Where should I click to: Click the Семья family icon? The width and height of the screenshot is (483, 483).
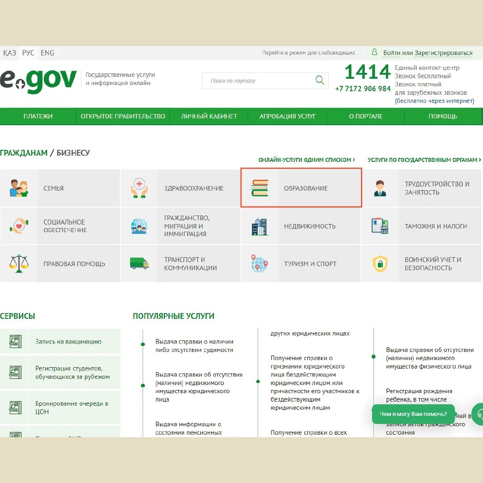(19, 188)
